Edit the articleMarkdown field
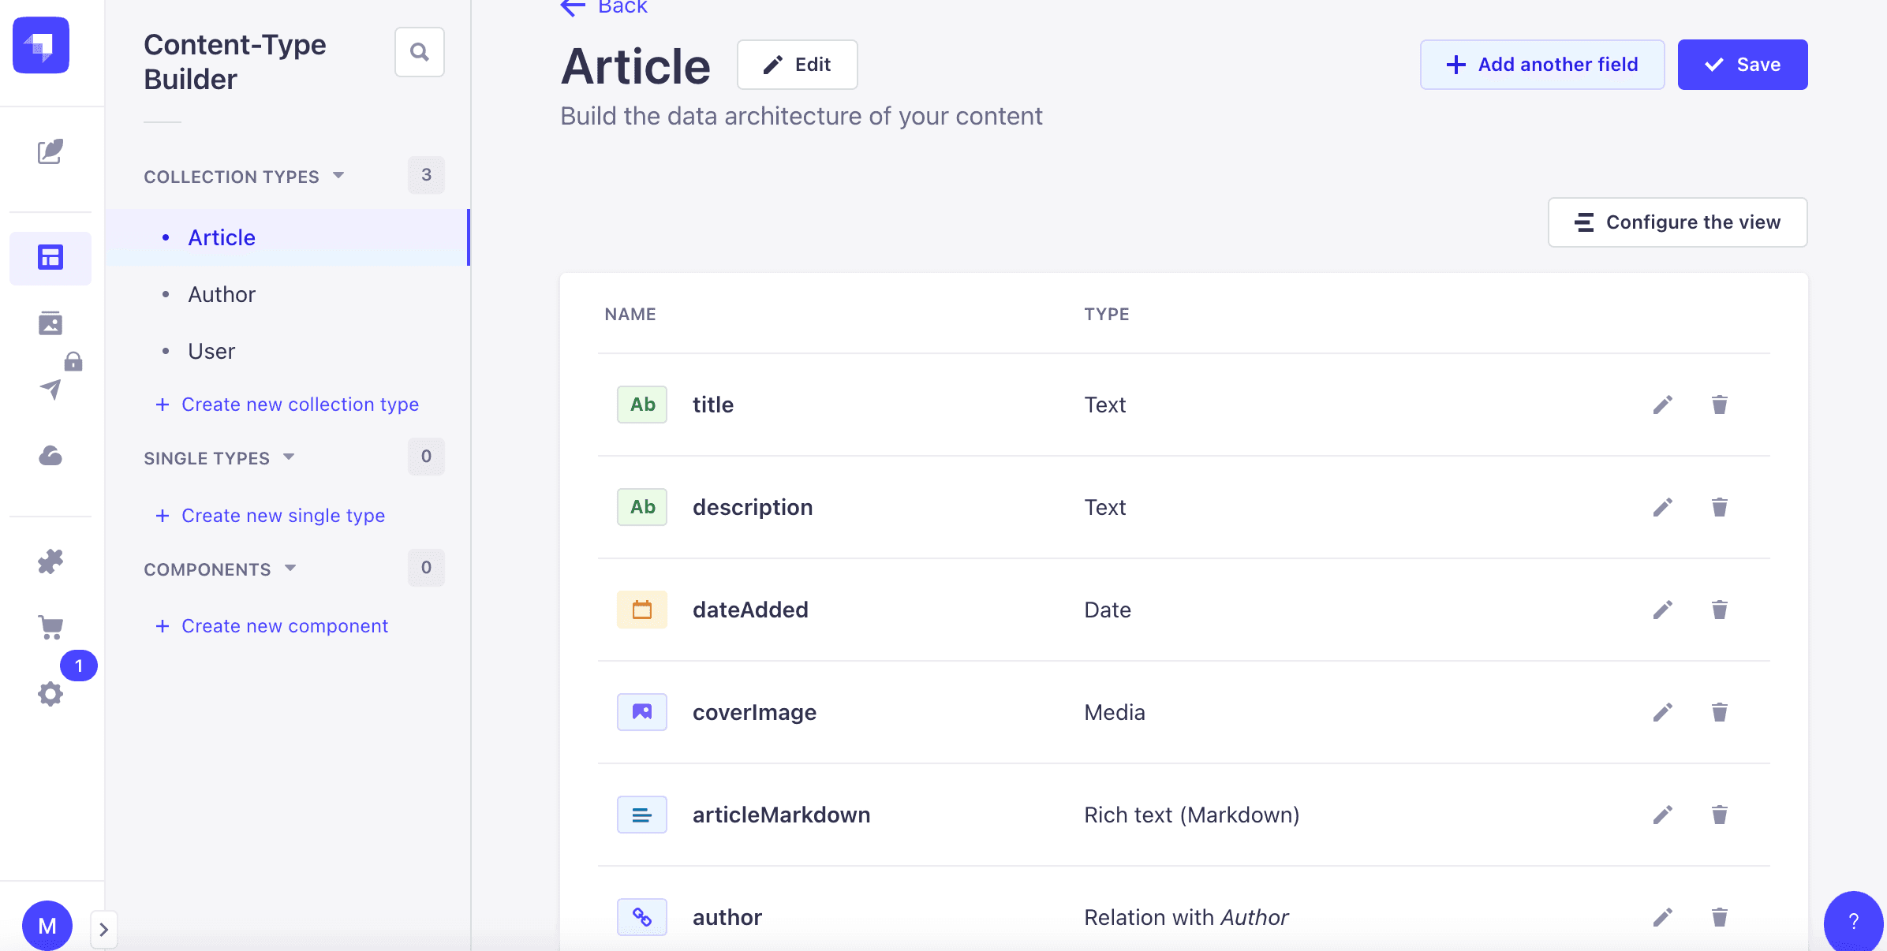The width and height of the screenshot is (1887, 951). [1663, 815]
